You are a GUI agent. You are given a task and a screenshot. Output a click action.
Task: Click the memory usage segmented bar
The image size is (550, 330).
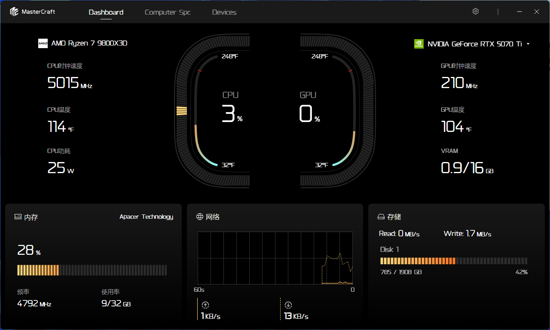point(92,270)
